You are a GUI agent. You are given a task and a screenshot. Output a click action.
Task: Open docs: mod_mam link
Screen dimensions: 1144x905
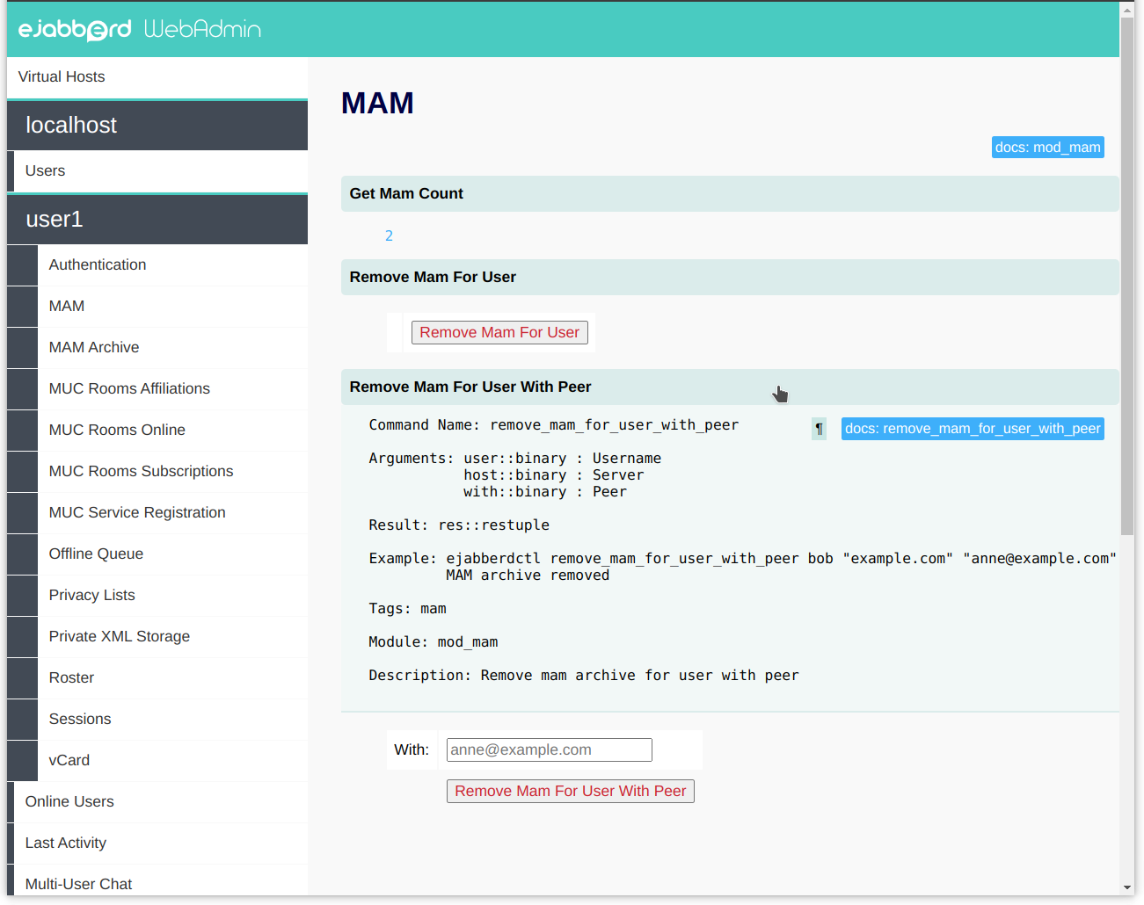click(x=1047, y=148)
